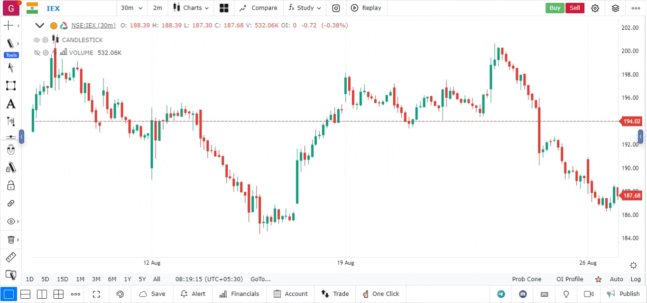Click the 194.02 price label on axis

[x=632, y=122]
